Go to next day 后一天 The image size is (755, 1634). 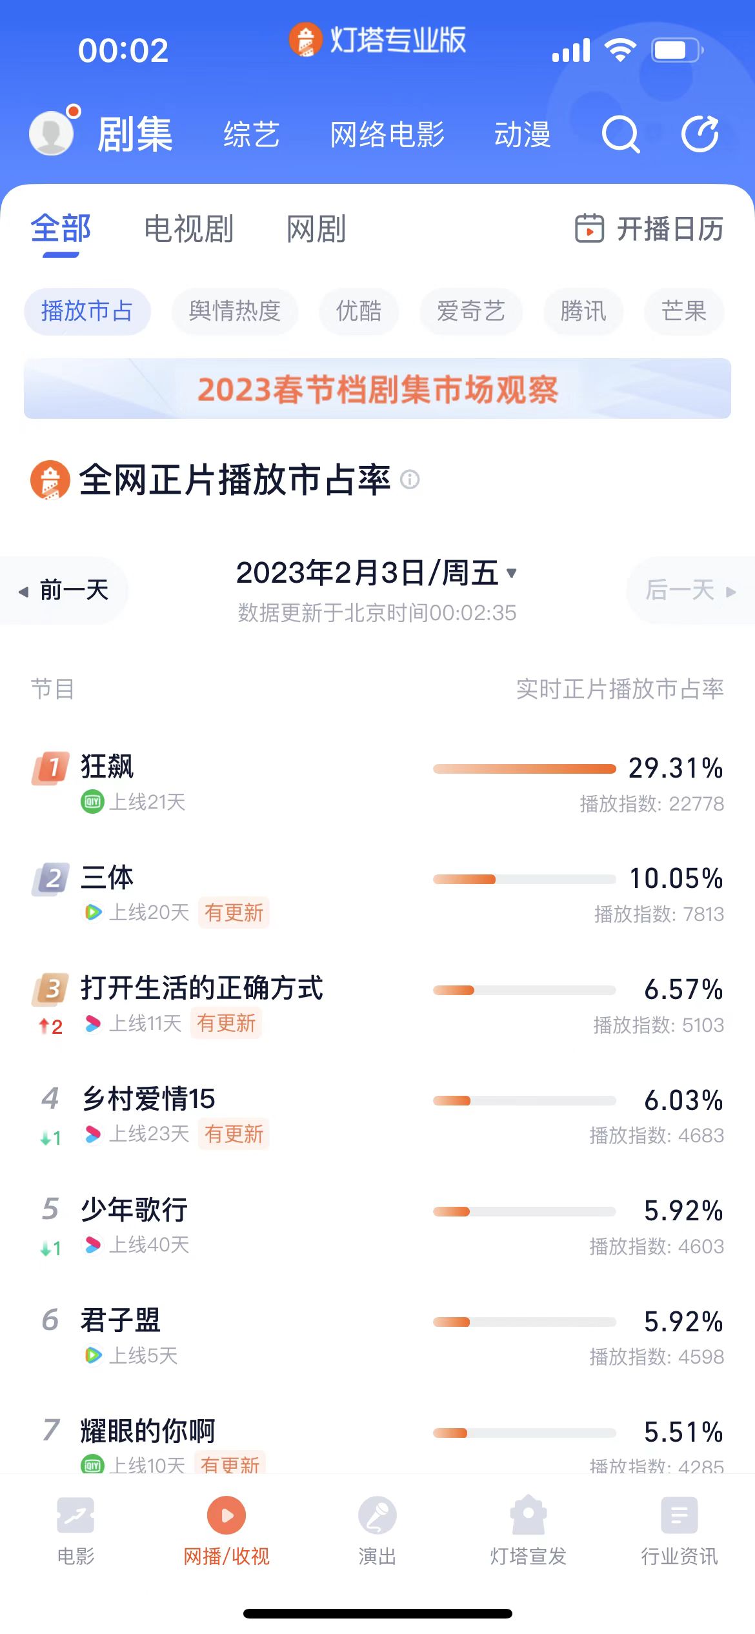(x=689, y=590)
